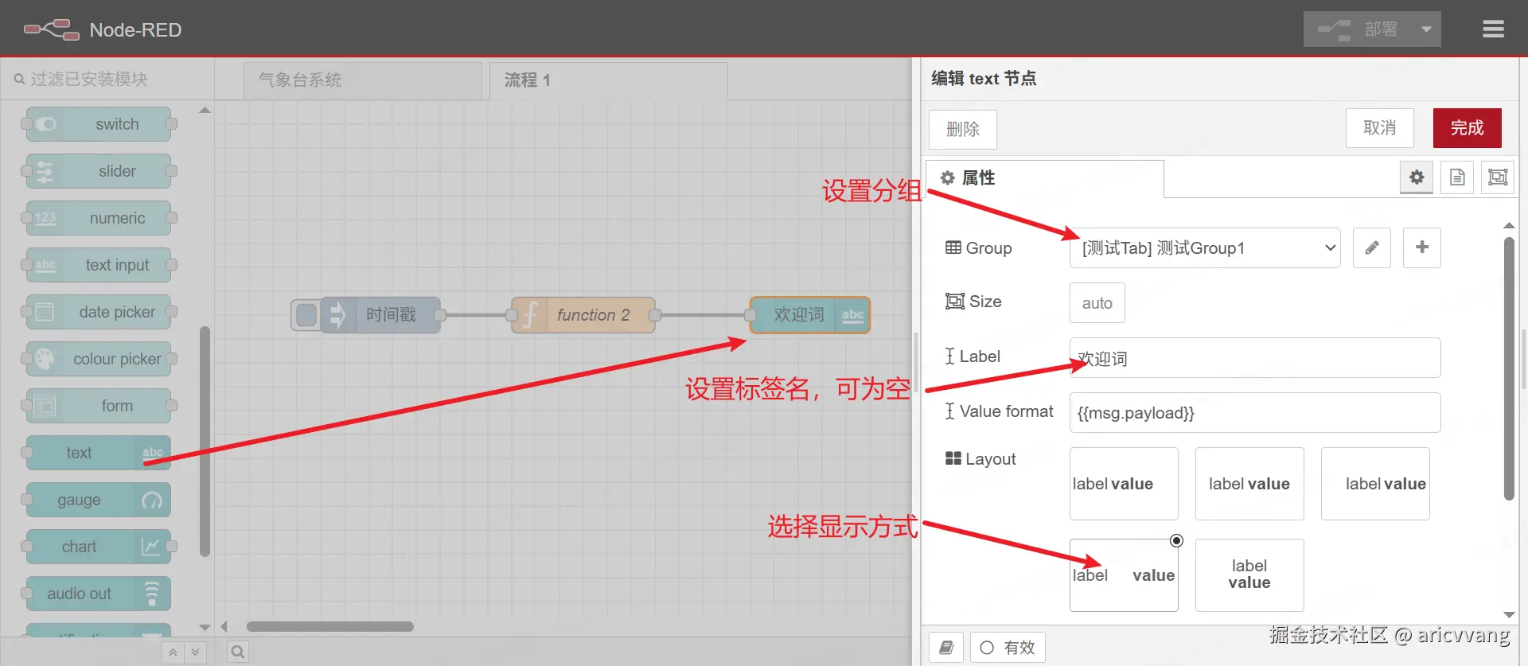Click the edit panel vertical scrollbar
Viewport: 1528px width, 666px height.
pos(1509,368)
